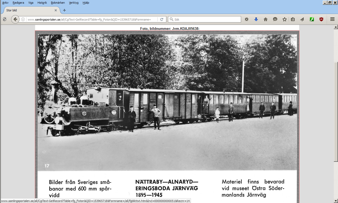
Task: Open a new tab with plus button
Action: pyautogui.click(x=64, y=10)
